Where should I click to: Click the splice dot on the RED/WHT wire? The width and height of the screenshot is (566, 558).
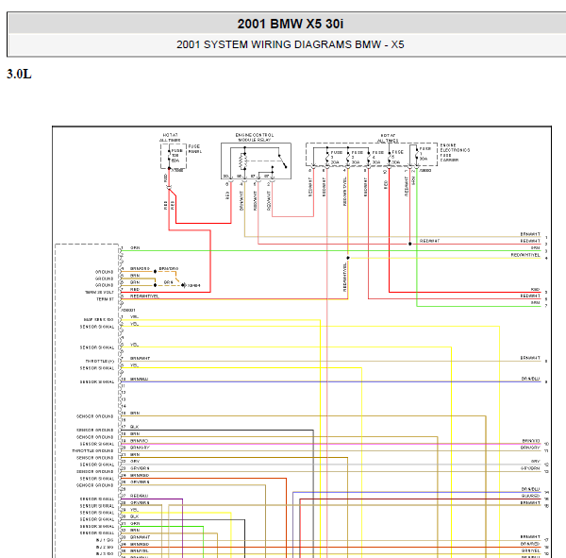(409, 244)
